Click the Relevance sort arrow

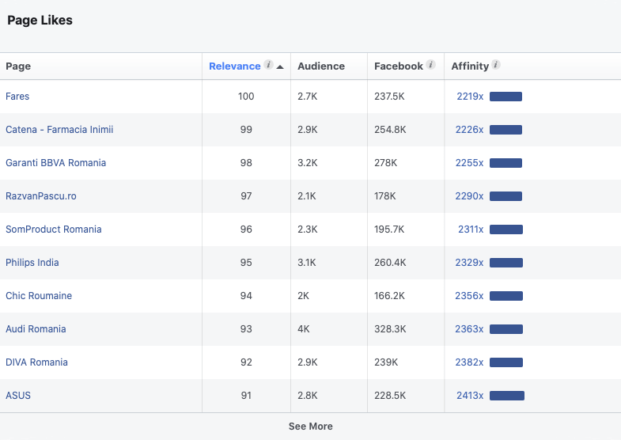point(280,66)
